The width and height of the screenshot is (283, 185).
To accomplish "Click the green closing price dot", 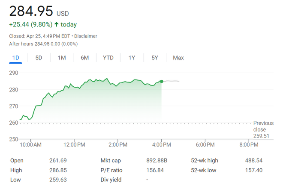I will [162, 82].
